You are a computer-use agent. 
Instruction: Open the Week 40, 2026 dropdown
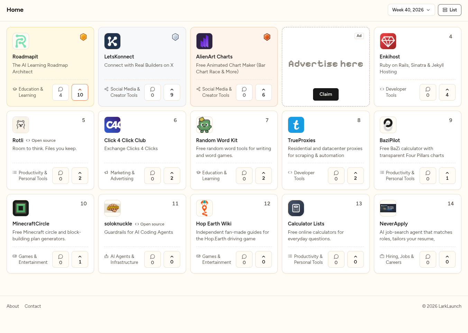point(411,10)
